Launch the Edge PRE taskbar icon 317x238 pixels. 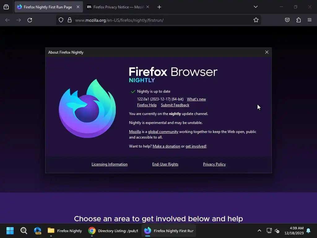(37, 231)
